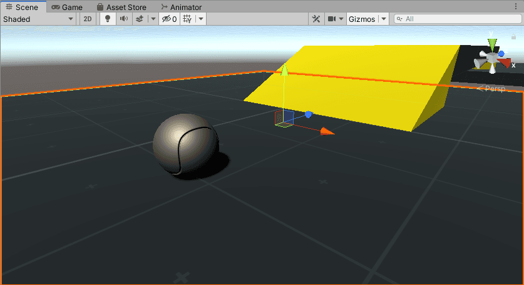Open the component tools icon
This screenshot has height=285, width=524.
(317, 19)
